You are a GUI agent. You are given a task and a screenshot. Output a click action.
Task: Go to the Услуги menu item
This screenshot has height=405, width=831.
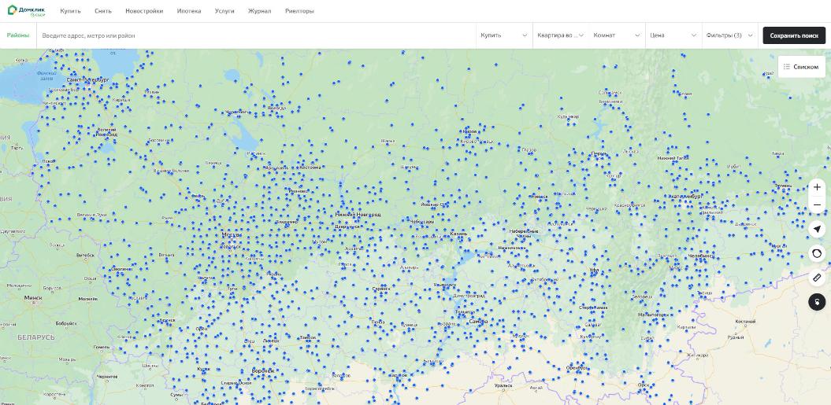pyautogui.click(x=224, y=11)
